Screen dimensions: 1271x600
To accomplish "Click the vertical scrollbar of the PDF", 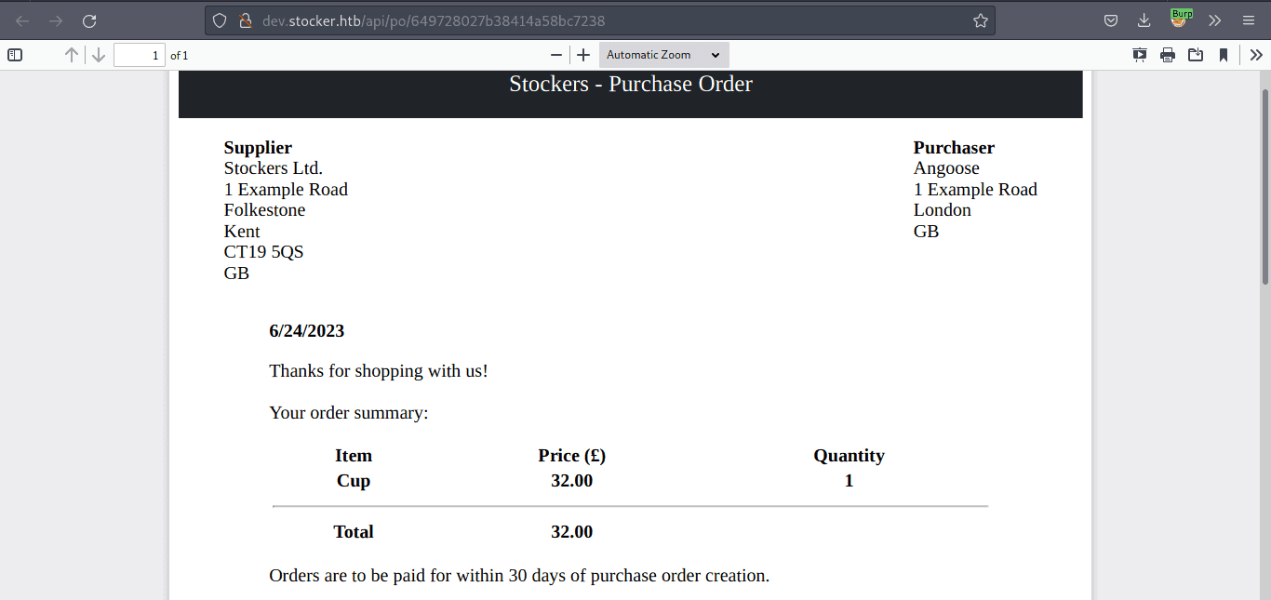I will coord(1264,186).
